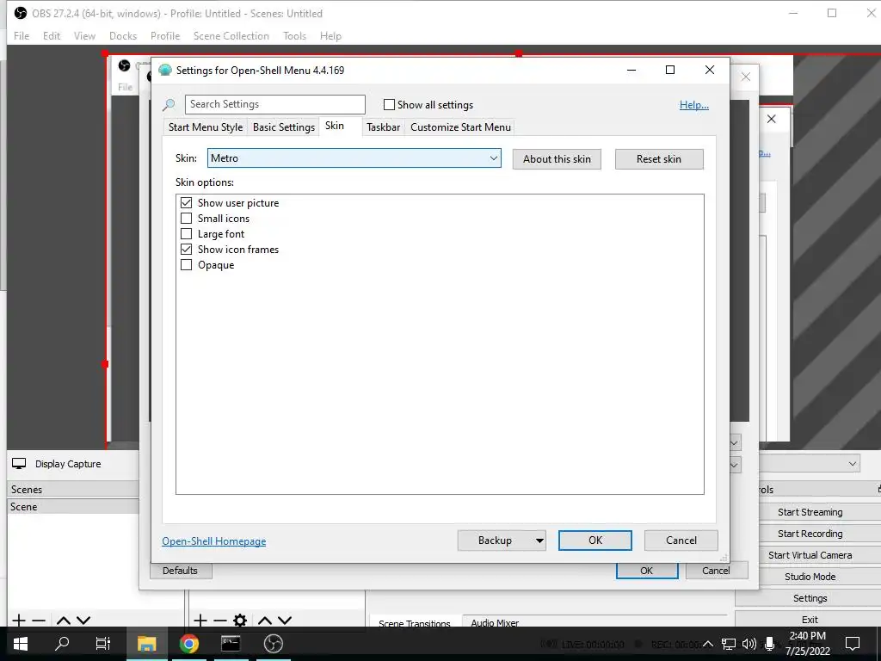Open OBS Edit menu

click(x=51, y=36)
